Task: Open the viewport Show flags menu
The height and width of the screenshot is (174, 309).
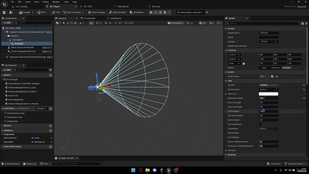Action: point(211,23)
